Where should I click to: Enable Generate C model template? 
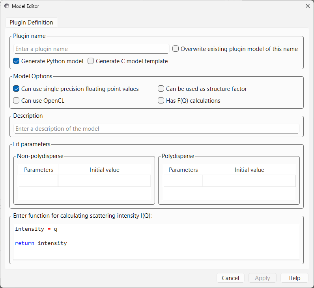tap(91, 61)
